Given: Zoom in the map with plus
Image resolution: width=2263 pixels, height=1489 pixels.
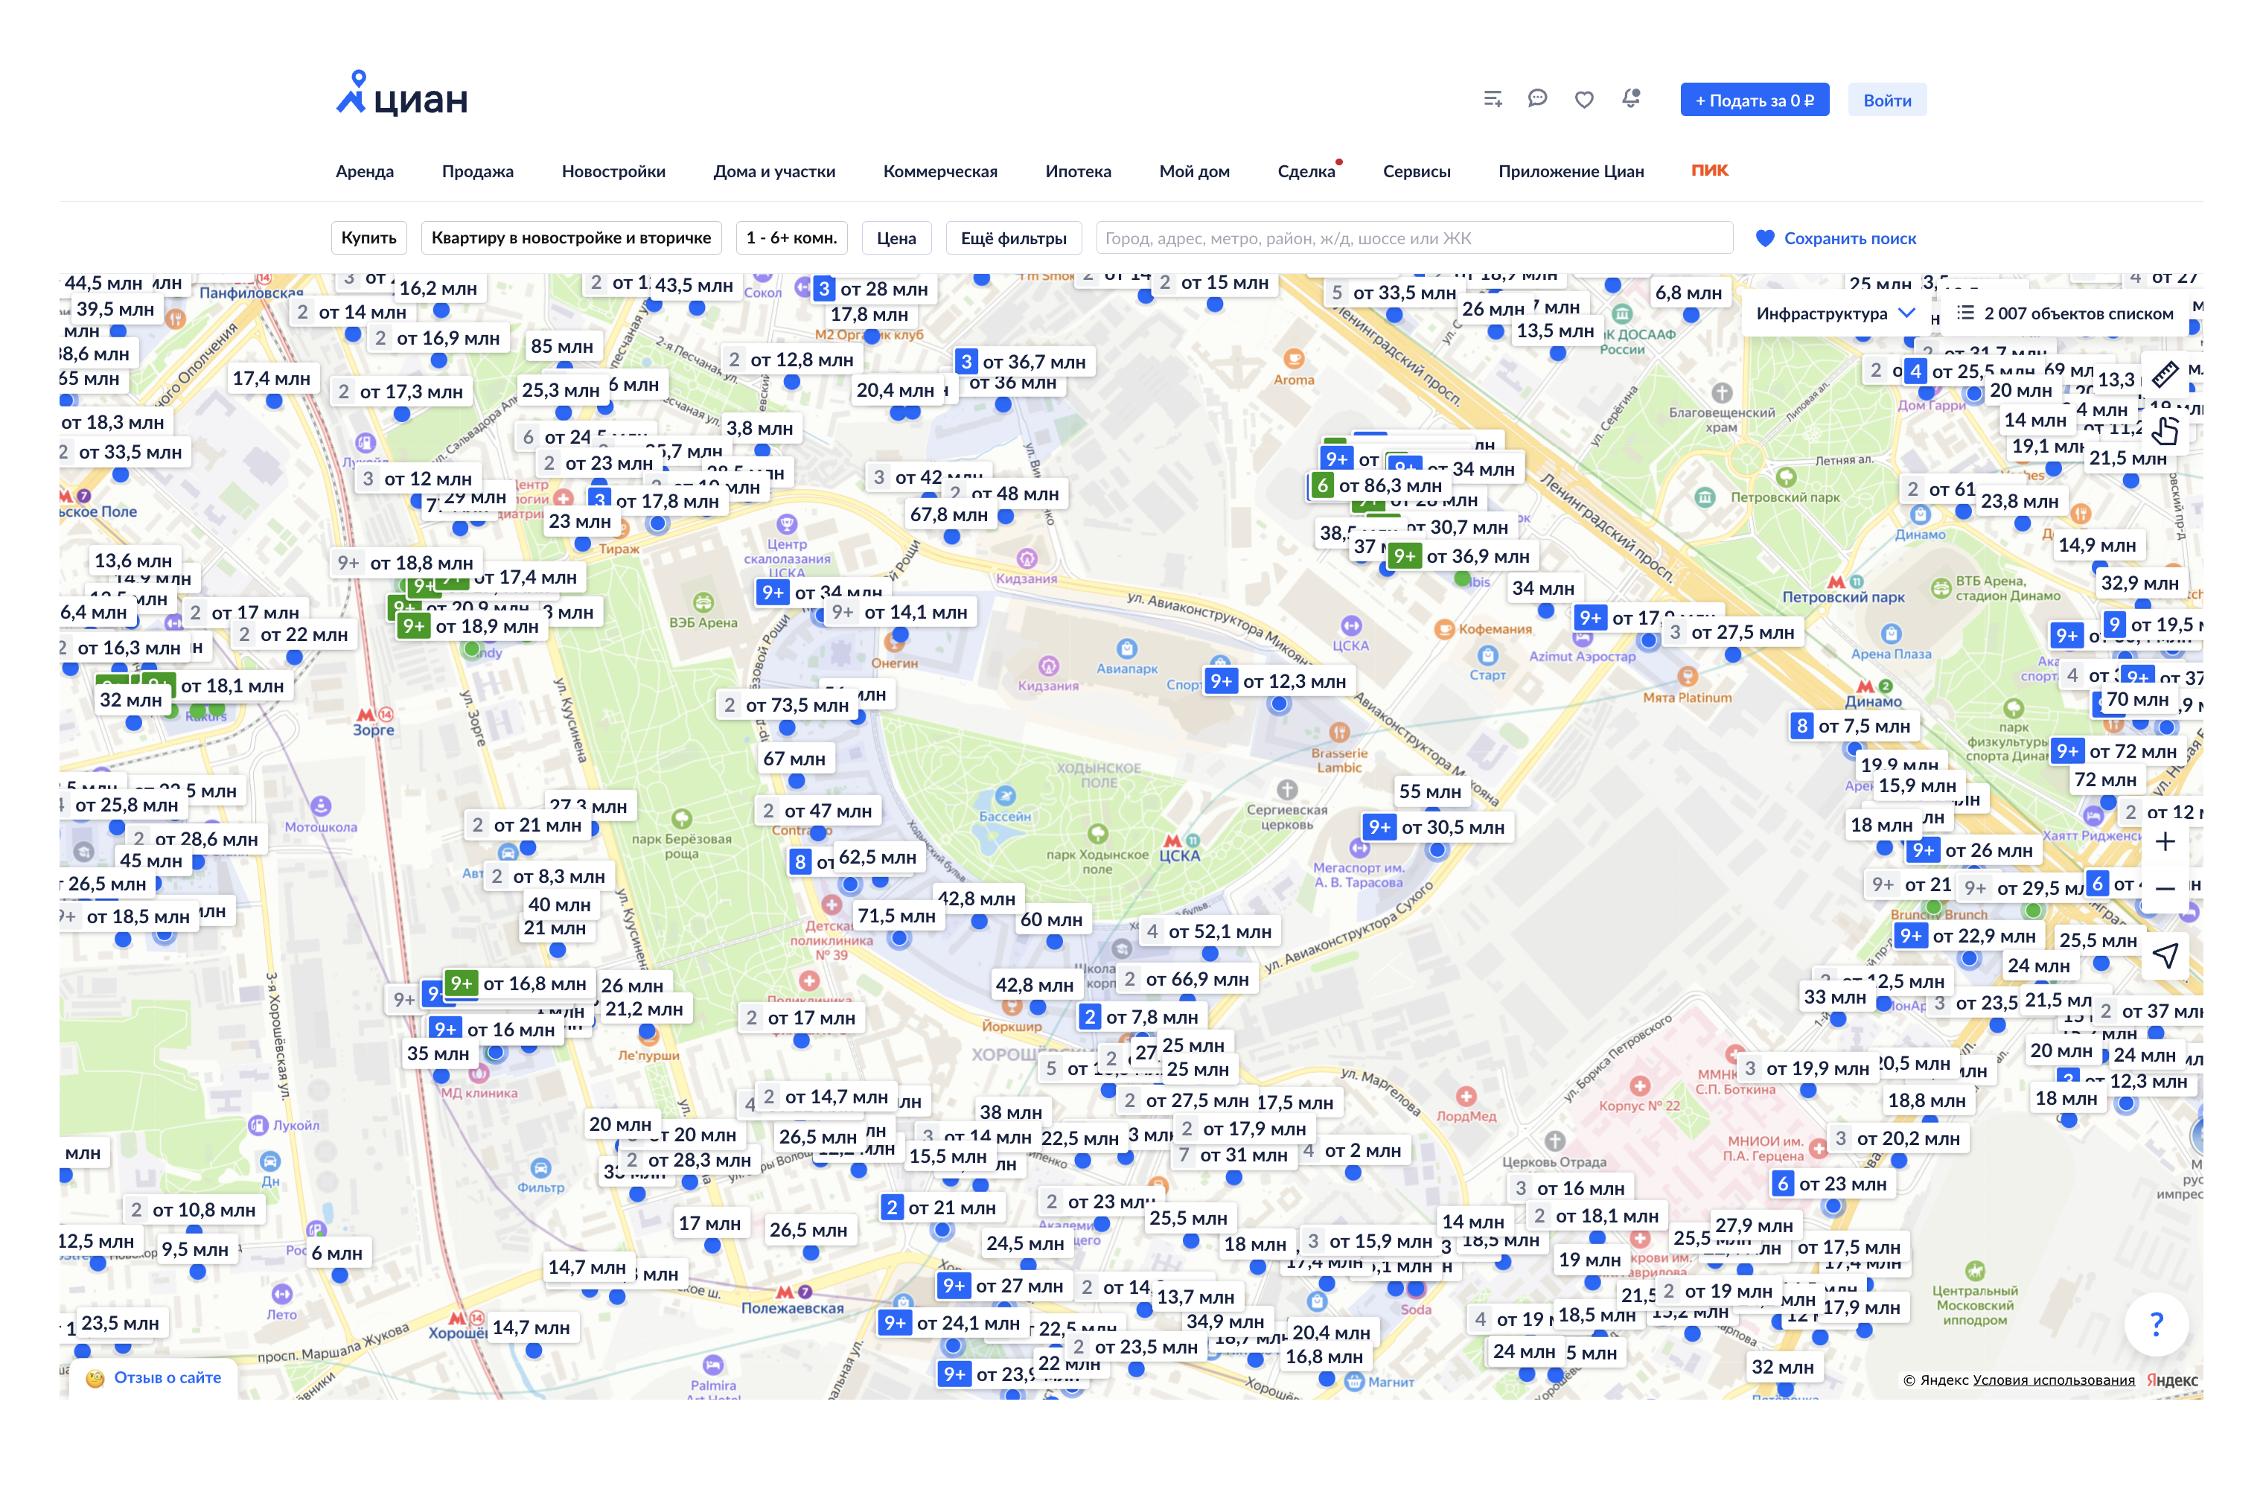Looking at the screenshot, I should pos(2165,841).
